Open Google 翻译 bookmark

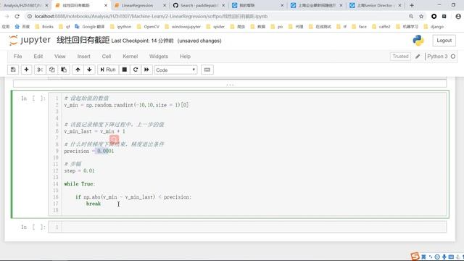[x=90, y=27]
